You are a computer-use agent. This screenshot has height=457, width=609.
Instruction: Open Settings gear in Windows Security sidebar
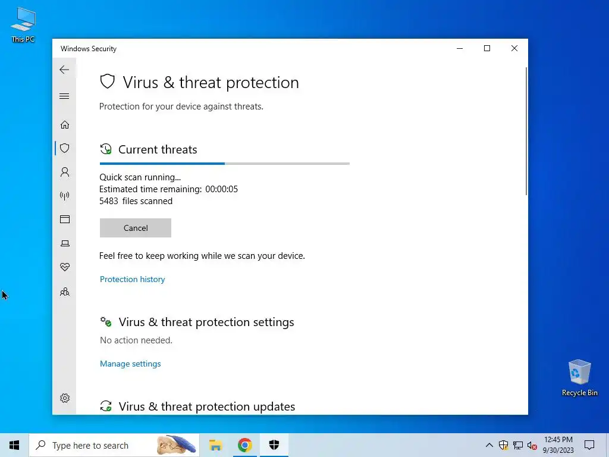[64, 398]
